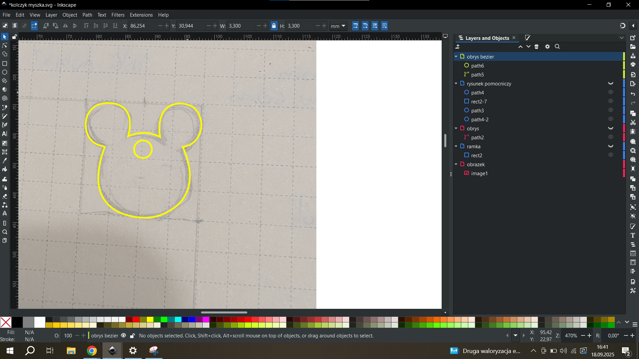The image size is (639, 359).
Task: Select the Rectangle tool
Action: pos(5,63)
